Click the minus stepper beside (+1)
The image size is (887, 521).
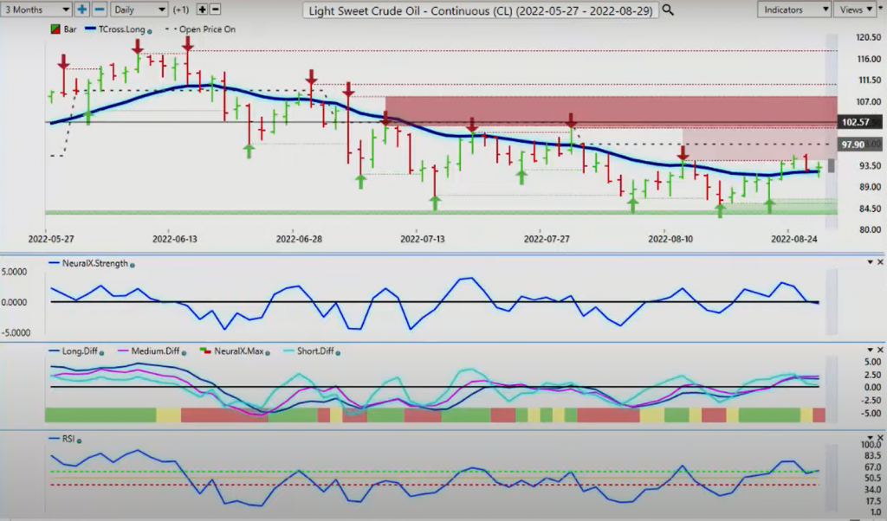point(215,10)
